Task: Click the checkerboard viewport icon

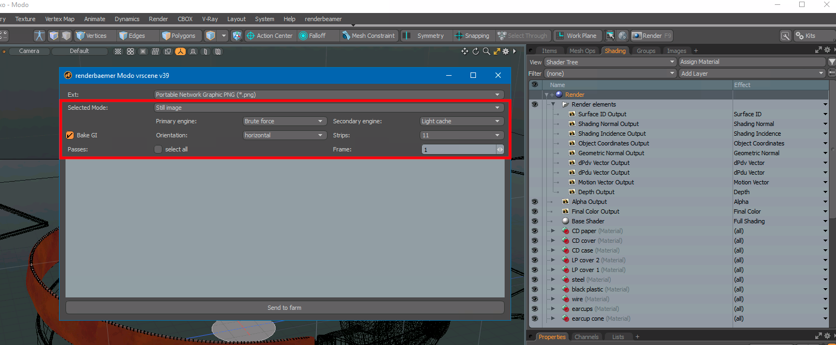Action: (x=118, y=51)
